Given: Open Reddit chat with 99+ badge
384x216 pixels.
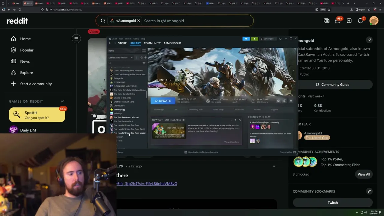Looking at the screenshot, I should 338,21.
